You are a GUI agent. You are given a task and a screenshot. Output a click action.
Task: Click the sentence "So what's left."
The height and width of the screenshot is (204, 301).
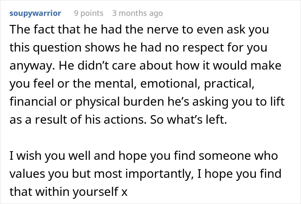tap(188, 120)
